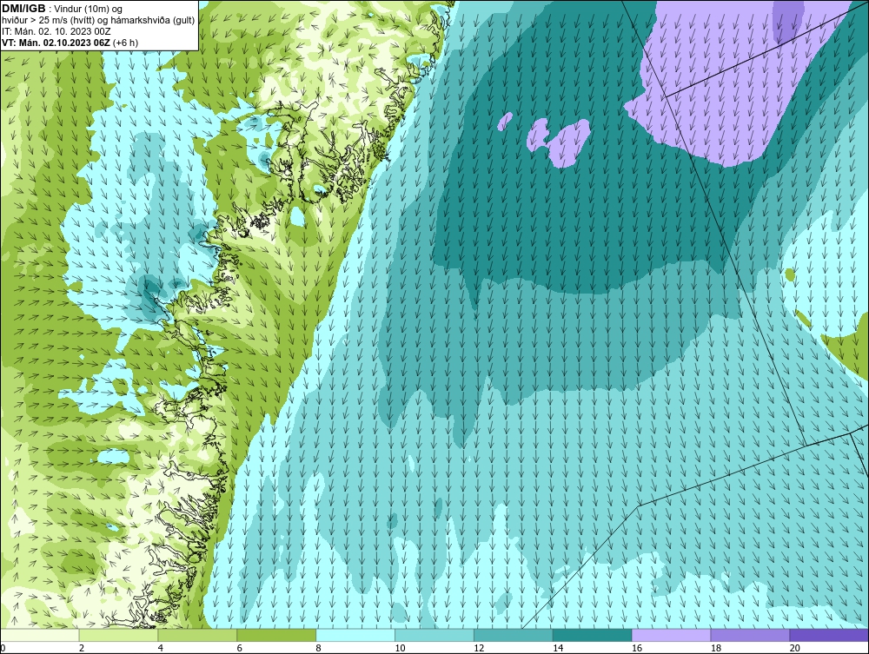The image size is (869, 654).
Task: Click the legend label '20'
Action: click(794, 648)
